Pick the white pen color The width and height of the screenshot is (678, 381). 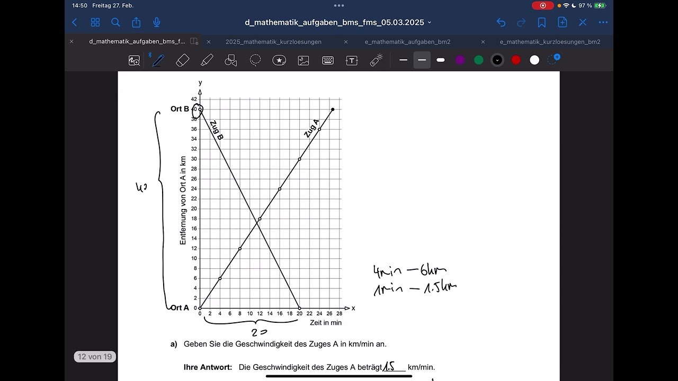point(534,60)
